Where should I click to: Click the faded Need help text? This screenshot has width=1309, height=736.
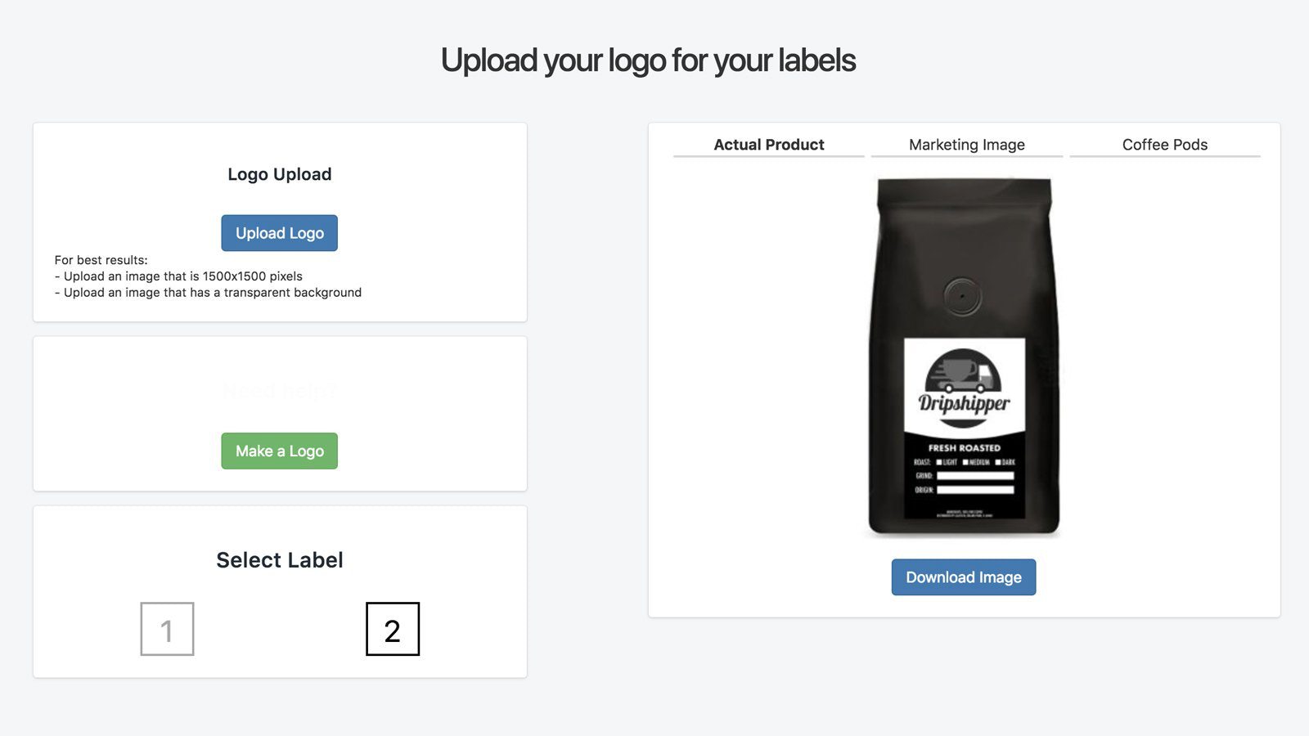click(279, 391)
